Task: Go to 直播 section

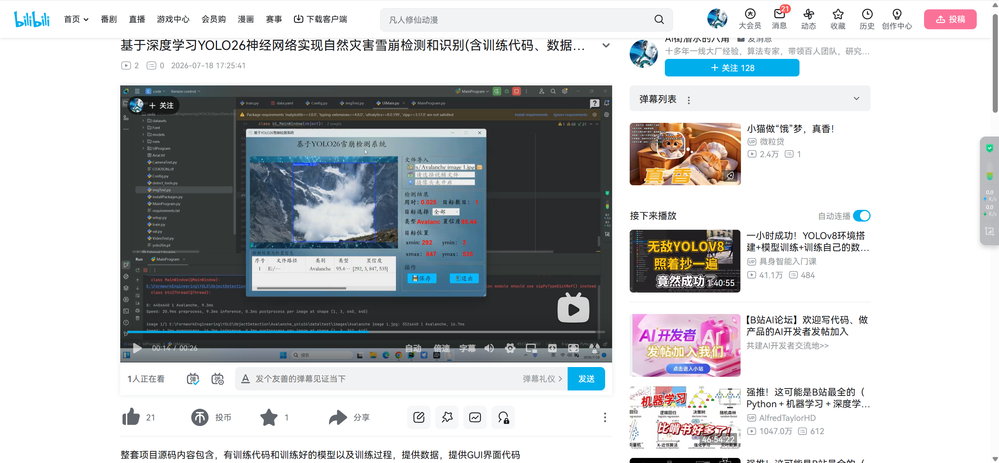Action: pos(137,19)
